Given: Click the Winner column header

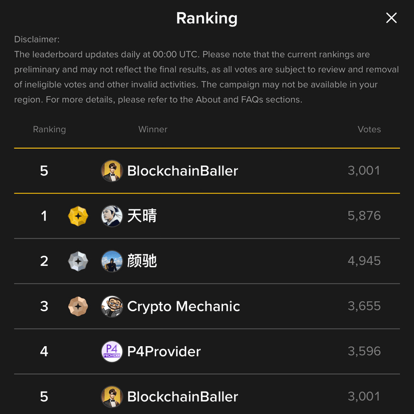Looking at the screenshot, I should [x=153, y=129].
